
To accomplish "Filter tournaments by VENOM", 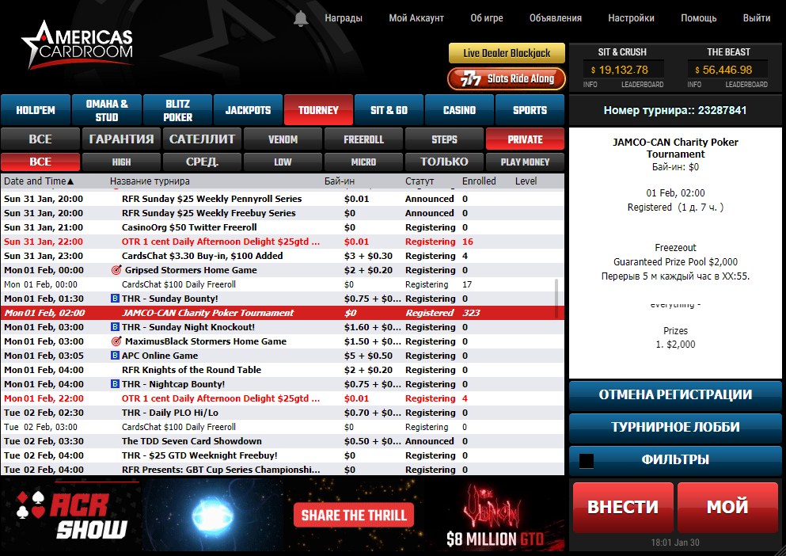I will coord(283,139).
